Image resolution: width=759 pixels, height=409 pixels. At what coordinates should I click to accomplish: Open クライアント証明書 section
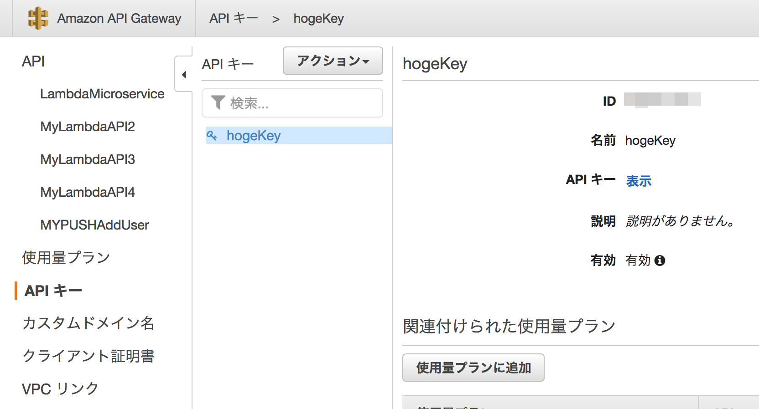88,356
